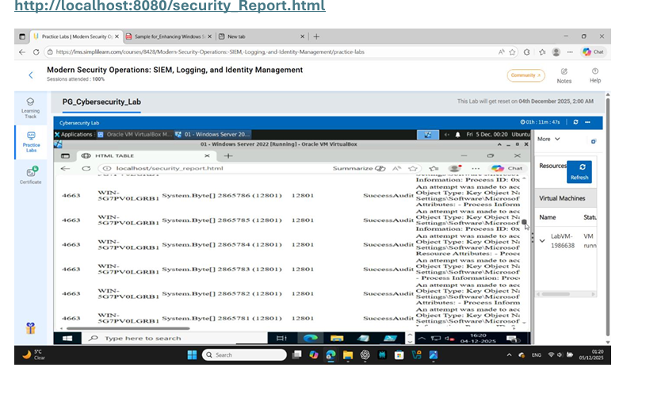Refresh the Cybersecurity Lab session icon

coord(575,122)
